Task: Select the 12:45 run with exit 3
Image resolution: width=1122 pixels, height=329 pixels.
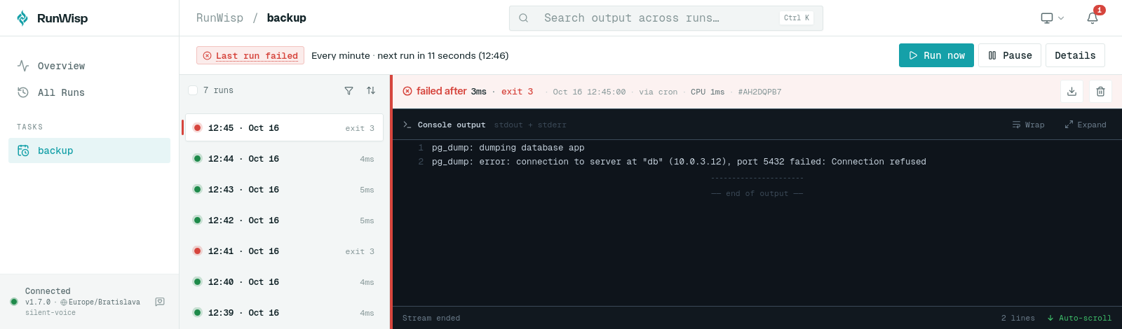Action: [x=284, y=128]
